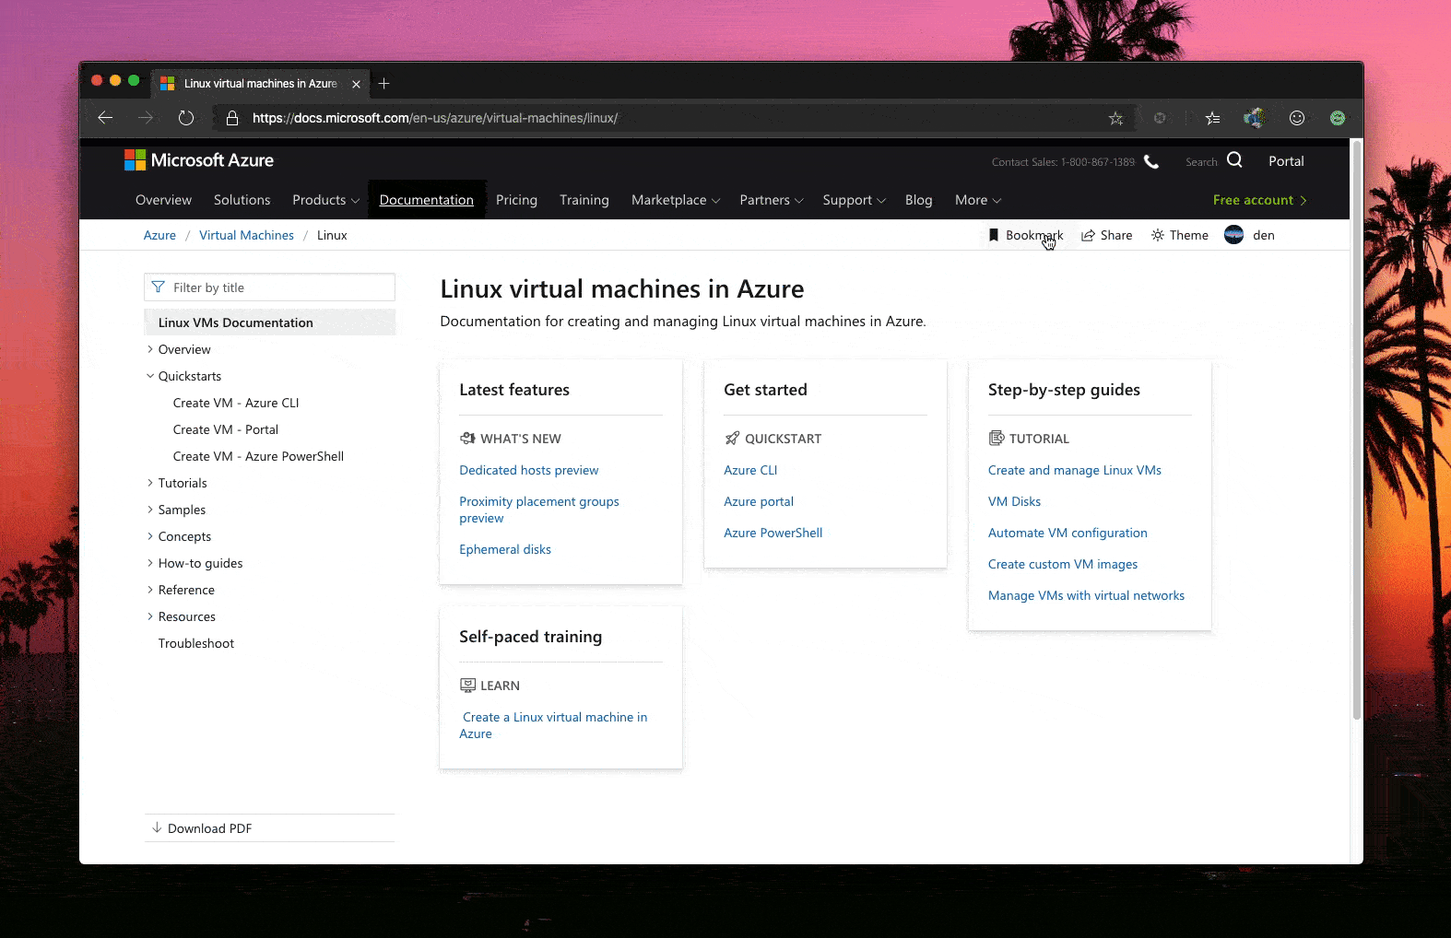Expand the Reference tree node
Viewport: 1451px width, 938px height.
pos(150,590)
